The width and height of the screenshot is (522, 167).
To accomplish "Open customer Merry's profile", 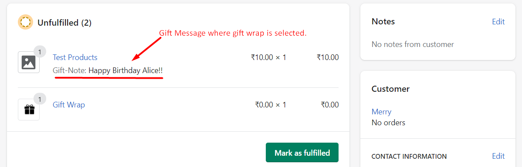I will click(382, 112).
